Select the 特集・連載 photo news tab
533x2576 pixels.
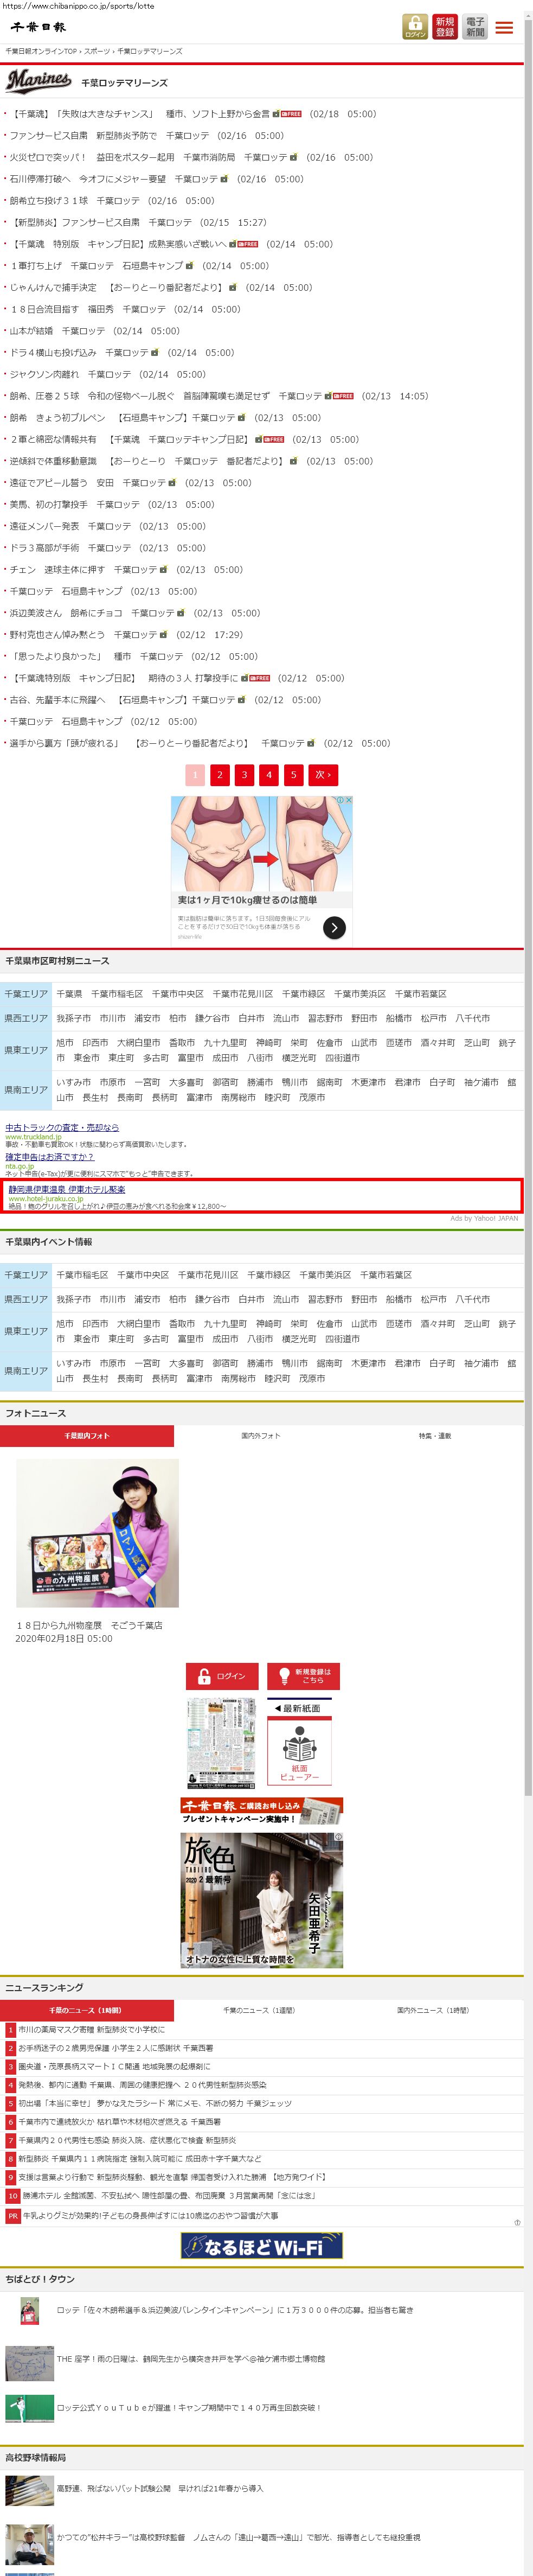click(x=435, y=1436)
